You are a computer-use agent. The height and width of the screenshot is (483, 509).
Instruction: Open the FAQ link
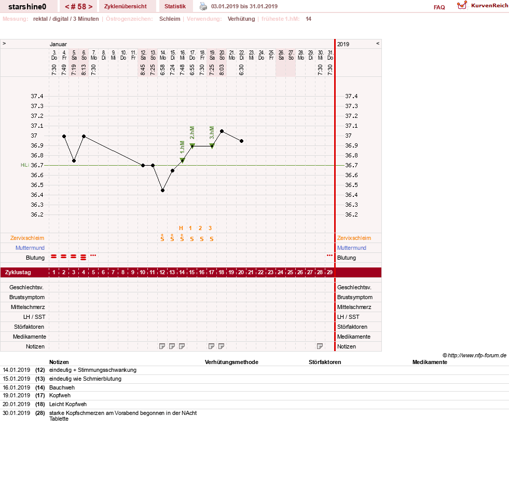pos(439,7)
